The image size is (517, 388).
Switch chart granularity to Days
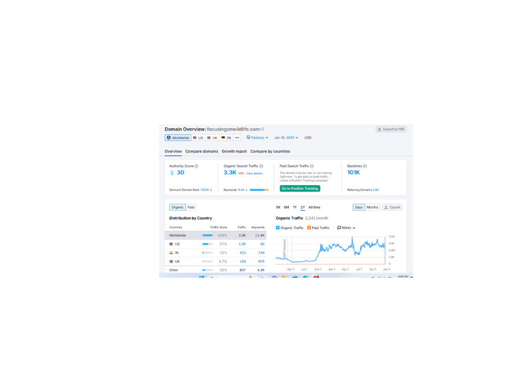[x=359, y=207]
